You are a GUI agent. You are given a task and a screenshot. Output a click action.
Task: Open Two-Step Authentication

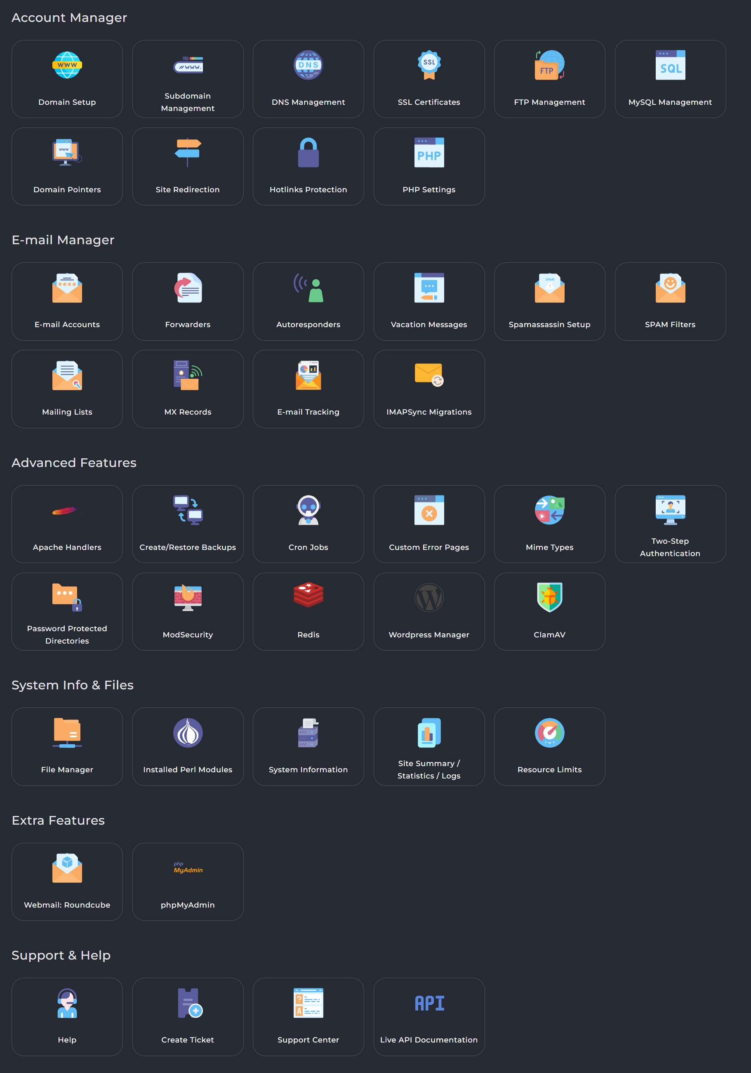pos(670,524)
